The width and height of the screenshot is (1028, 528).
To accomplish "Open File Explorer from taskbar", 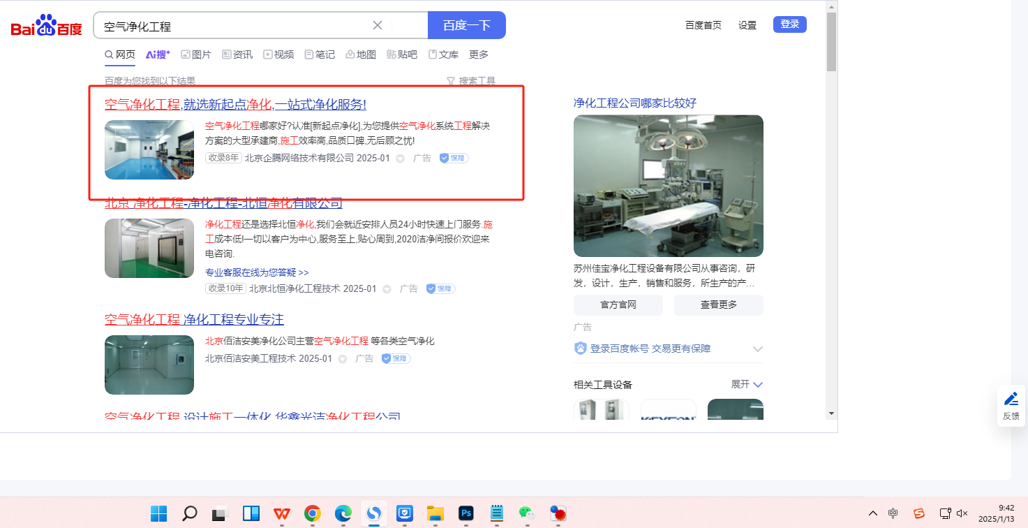I will [435, 513].
